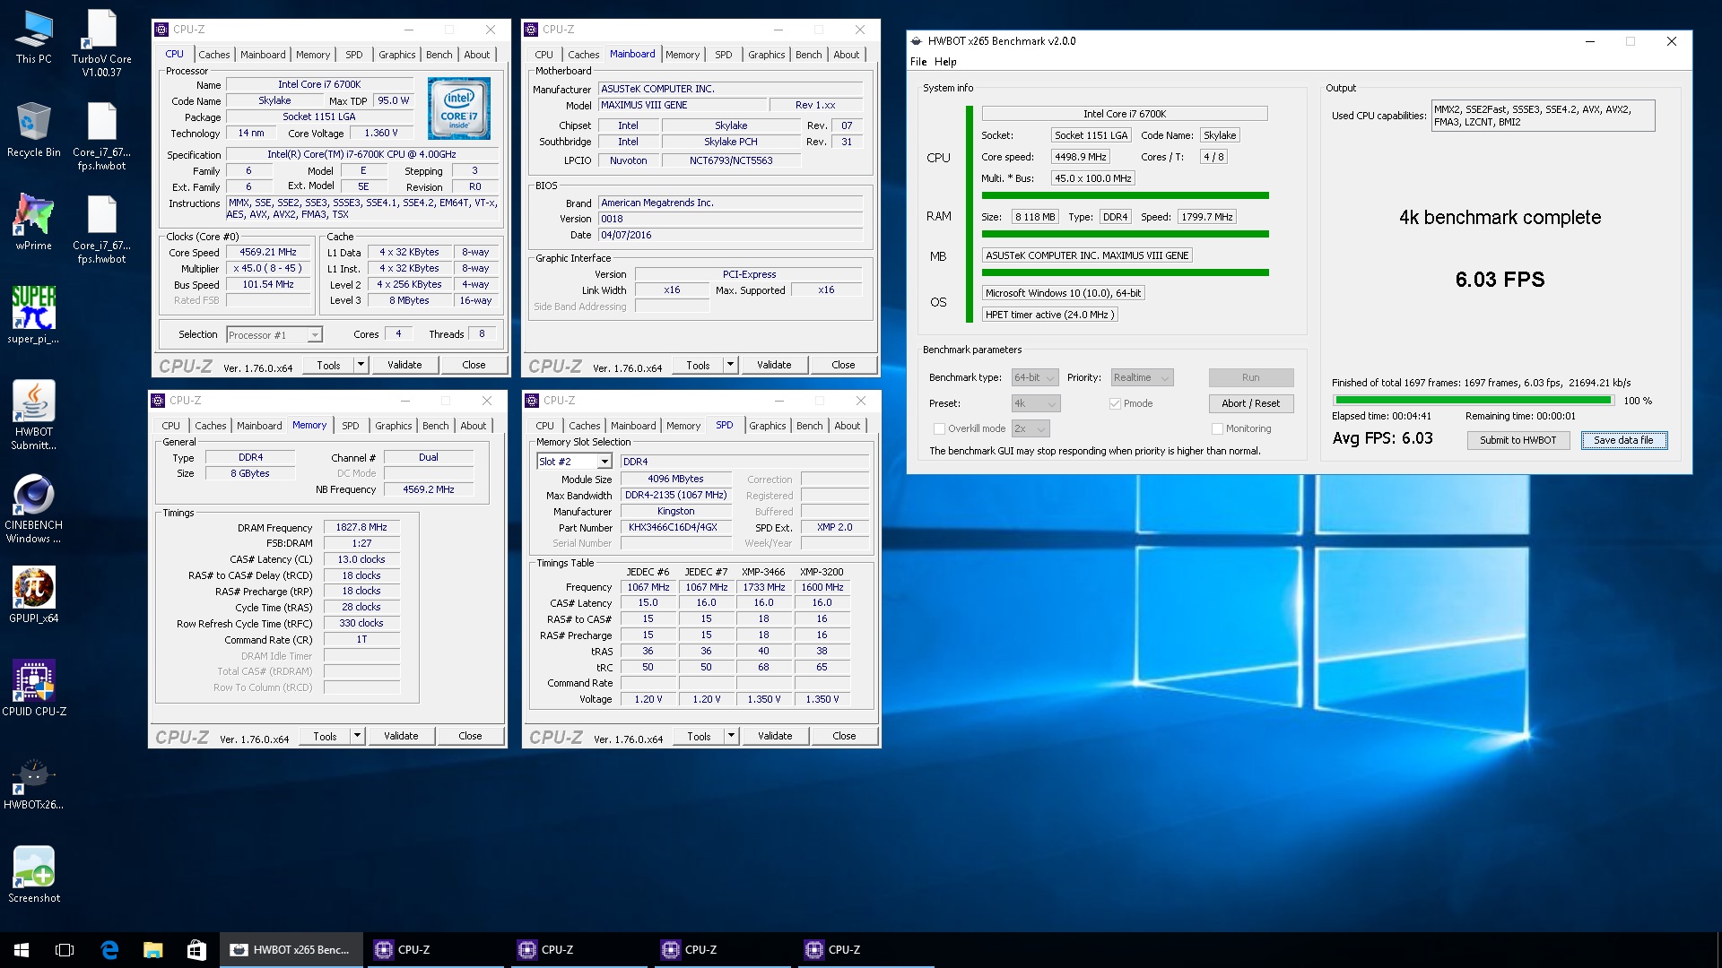
Task: Open This PC desktop icon
Action: pyautogui.click(x=33, y=37)
